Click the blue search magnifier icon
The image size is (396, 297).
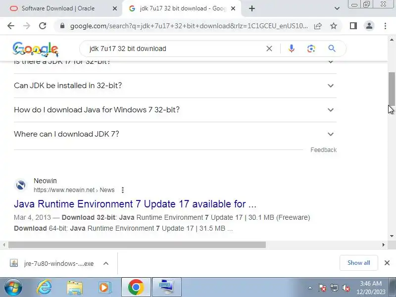[332, 49]
